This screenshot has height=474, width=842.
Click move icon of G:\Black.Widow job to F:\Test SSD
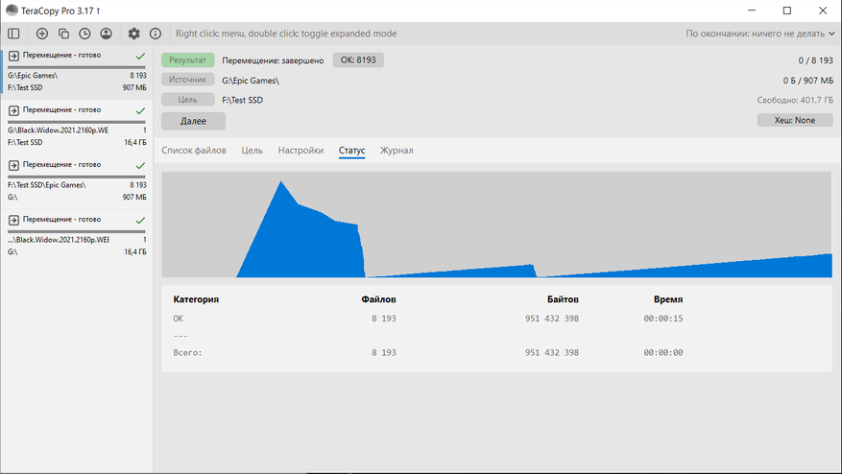(14, 110)
